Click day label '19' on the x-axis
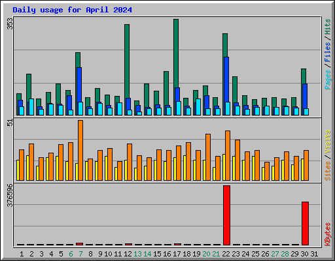The height and width of the screenshot is (261, 335). [x=196, y=254]
